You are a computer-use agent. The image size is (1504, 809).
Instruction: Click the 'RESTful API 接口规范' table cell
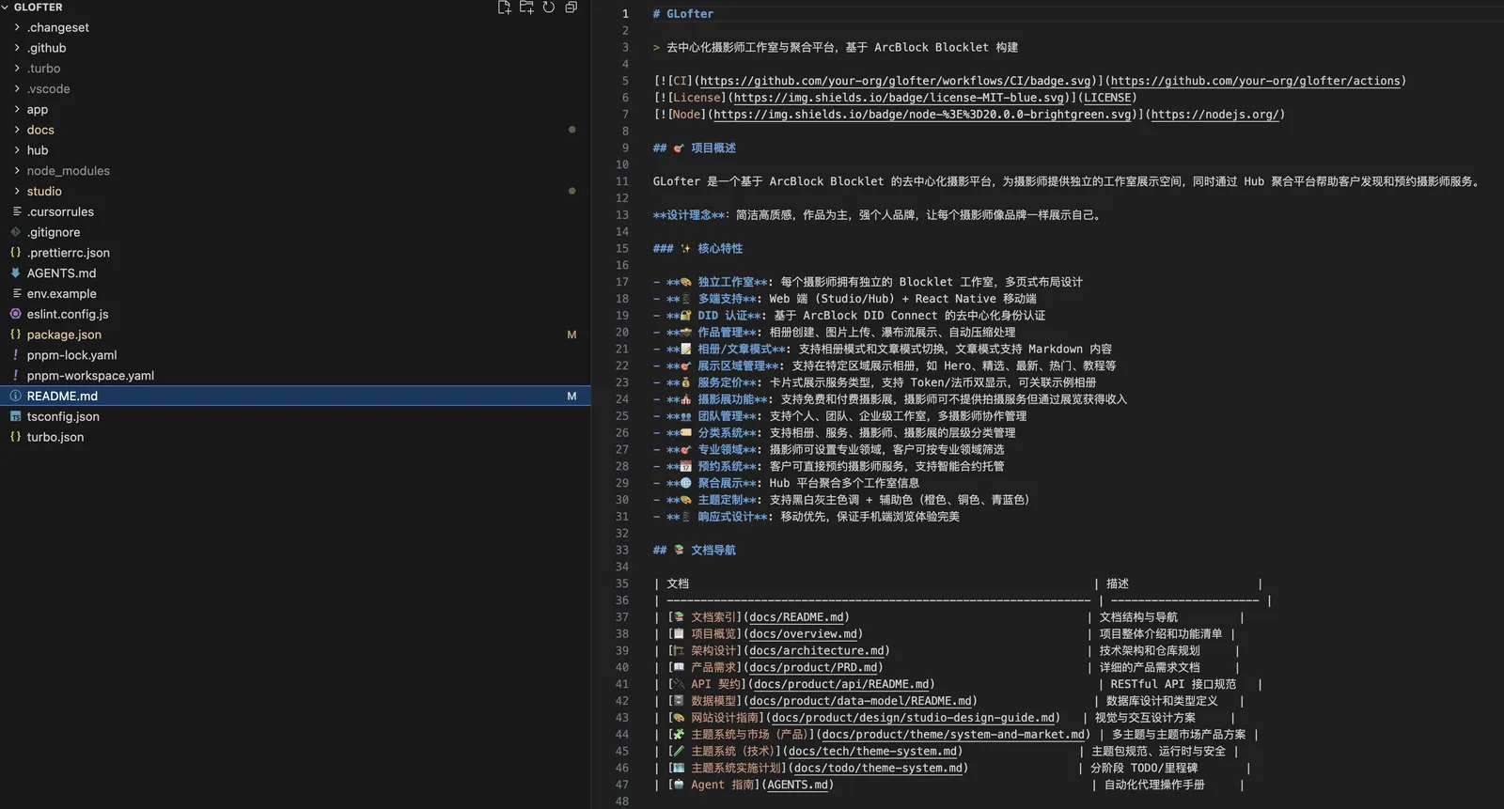tap(1173, 685)
